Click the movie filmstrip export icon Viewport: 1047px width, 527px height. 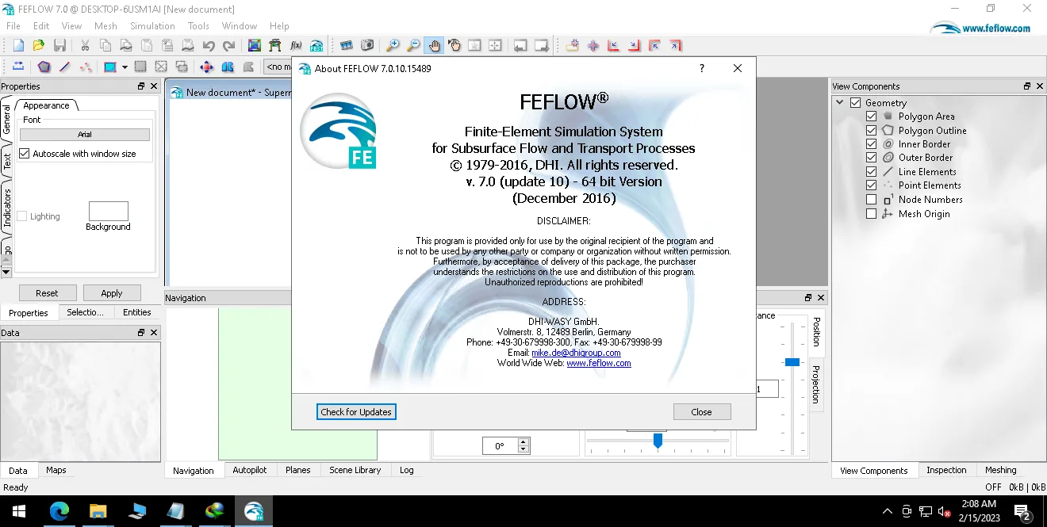point(346,46)
